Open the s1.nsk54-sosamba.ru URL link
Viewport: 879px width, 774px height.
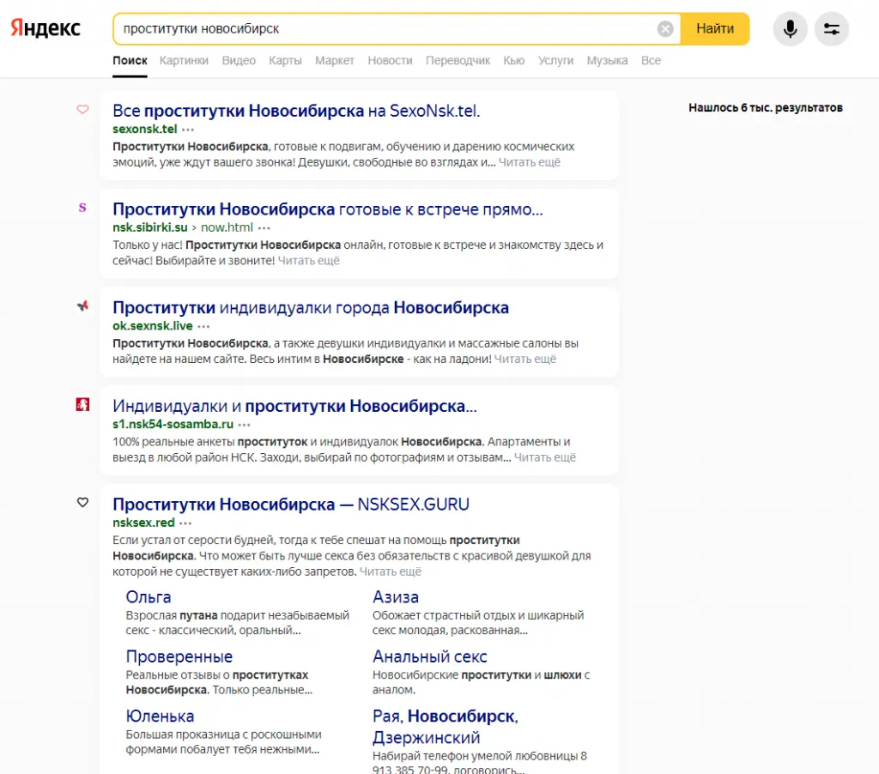coord(173,424)
